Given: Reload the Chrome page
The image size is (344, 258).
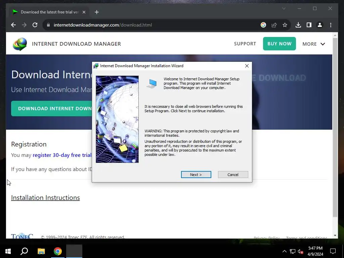Looking at the screenshot, I should [35, 25].
